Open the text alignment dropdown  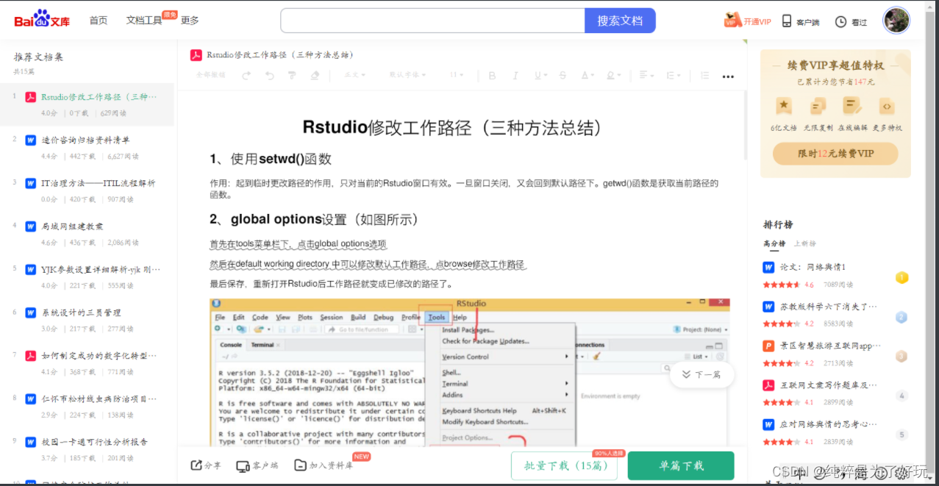(646, 76)
